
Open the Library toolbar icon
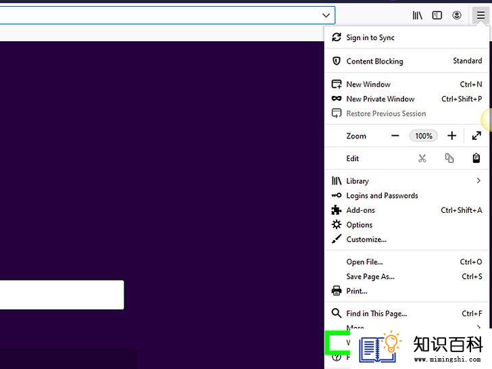coord(417,15)
